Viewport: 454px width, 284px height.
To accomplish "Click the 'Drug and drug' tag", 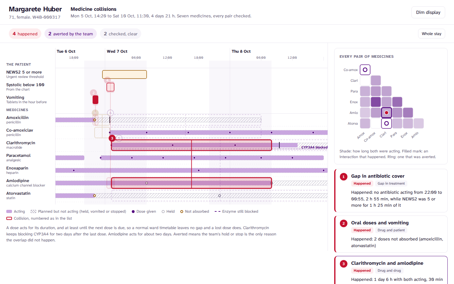I will tap(389, 270).
